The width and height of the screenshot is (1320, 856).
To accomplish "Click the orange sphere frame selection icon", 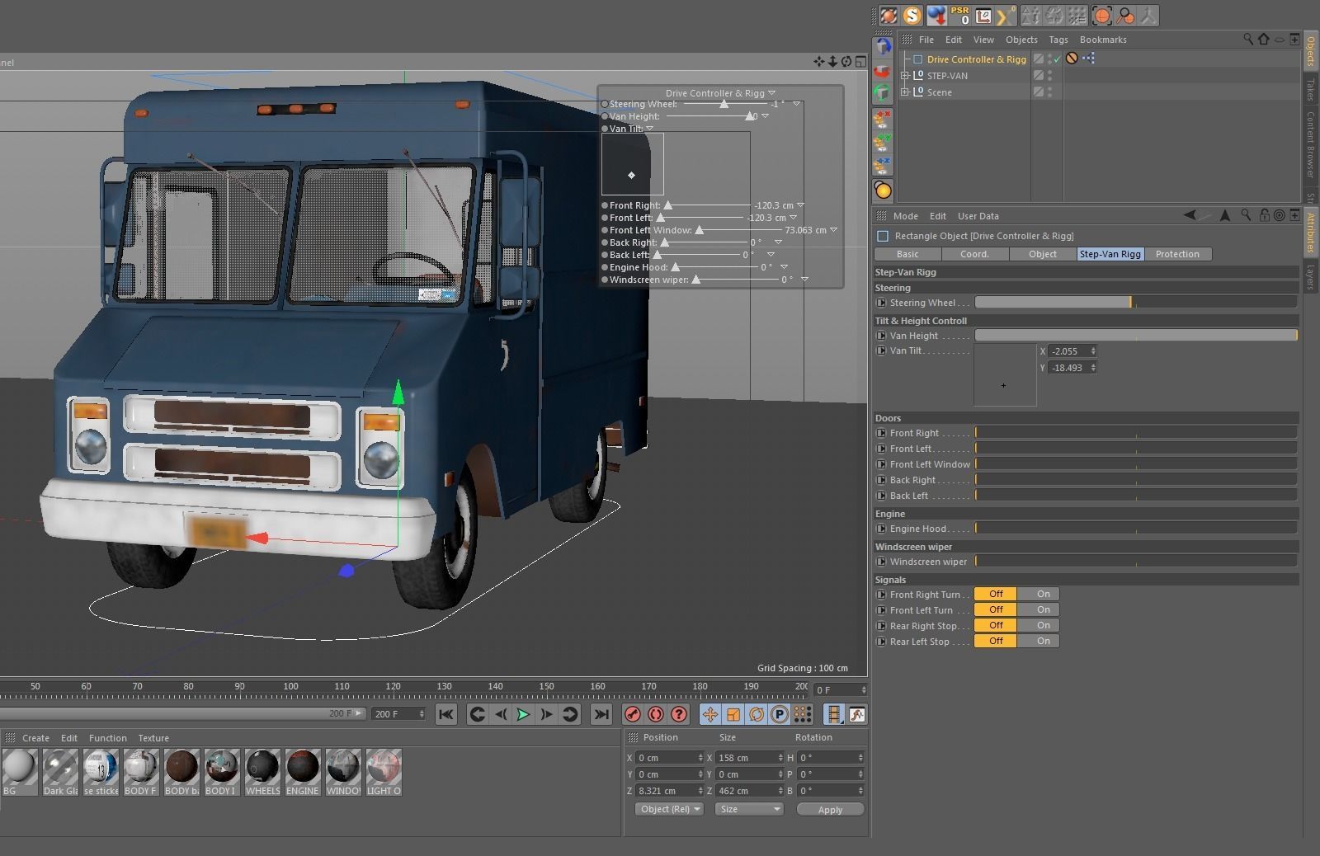I will (1102, 16).
